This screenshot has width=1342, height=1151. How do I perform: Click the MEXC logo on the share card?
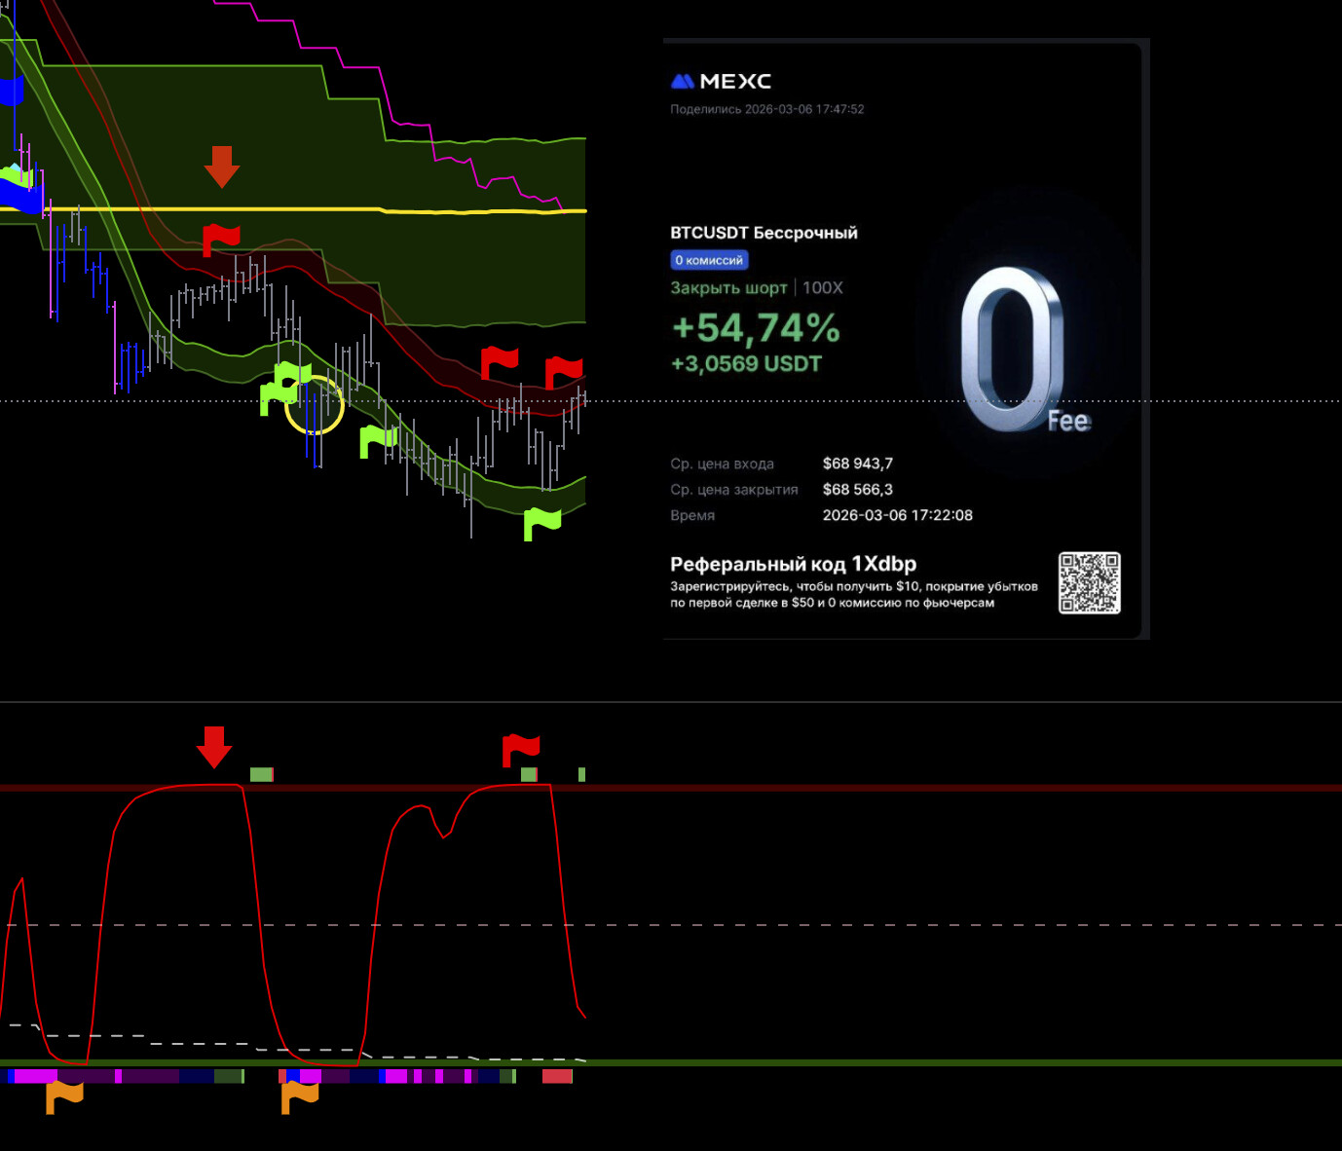point(721,82)
